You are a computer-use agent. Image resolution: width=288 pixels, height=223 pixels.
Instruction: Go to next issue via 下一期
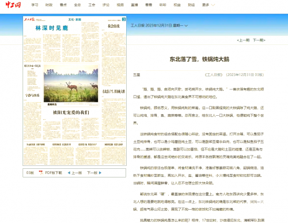point(259,40)
